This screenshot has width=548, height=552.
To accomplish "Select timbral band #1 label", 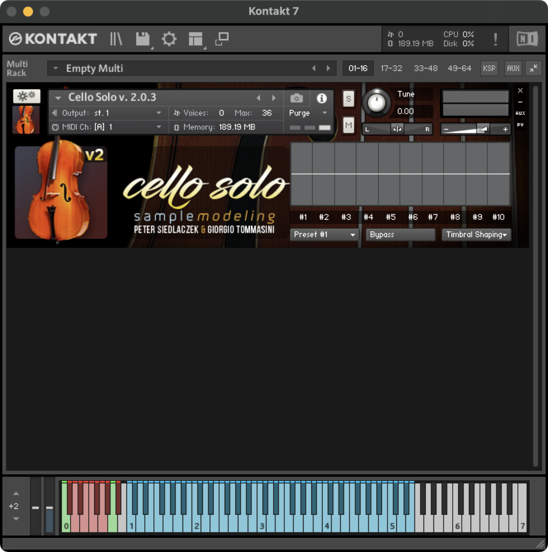I will pos(303,217).
